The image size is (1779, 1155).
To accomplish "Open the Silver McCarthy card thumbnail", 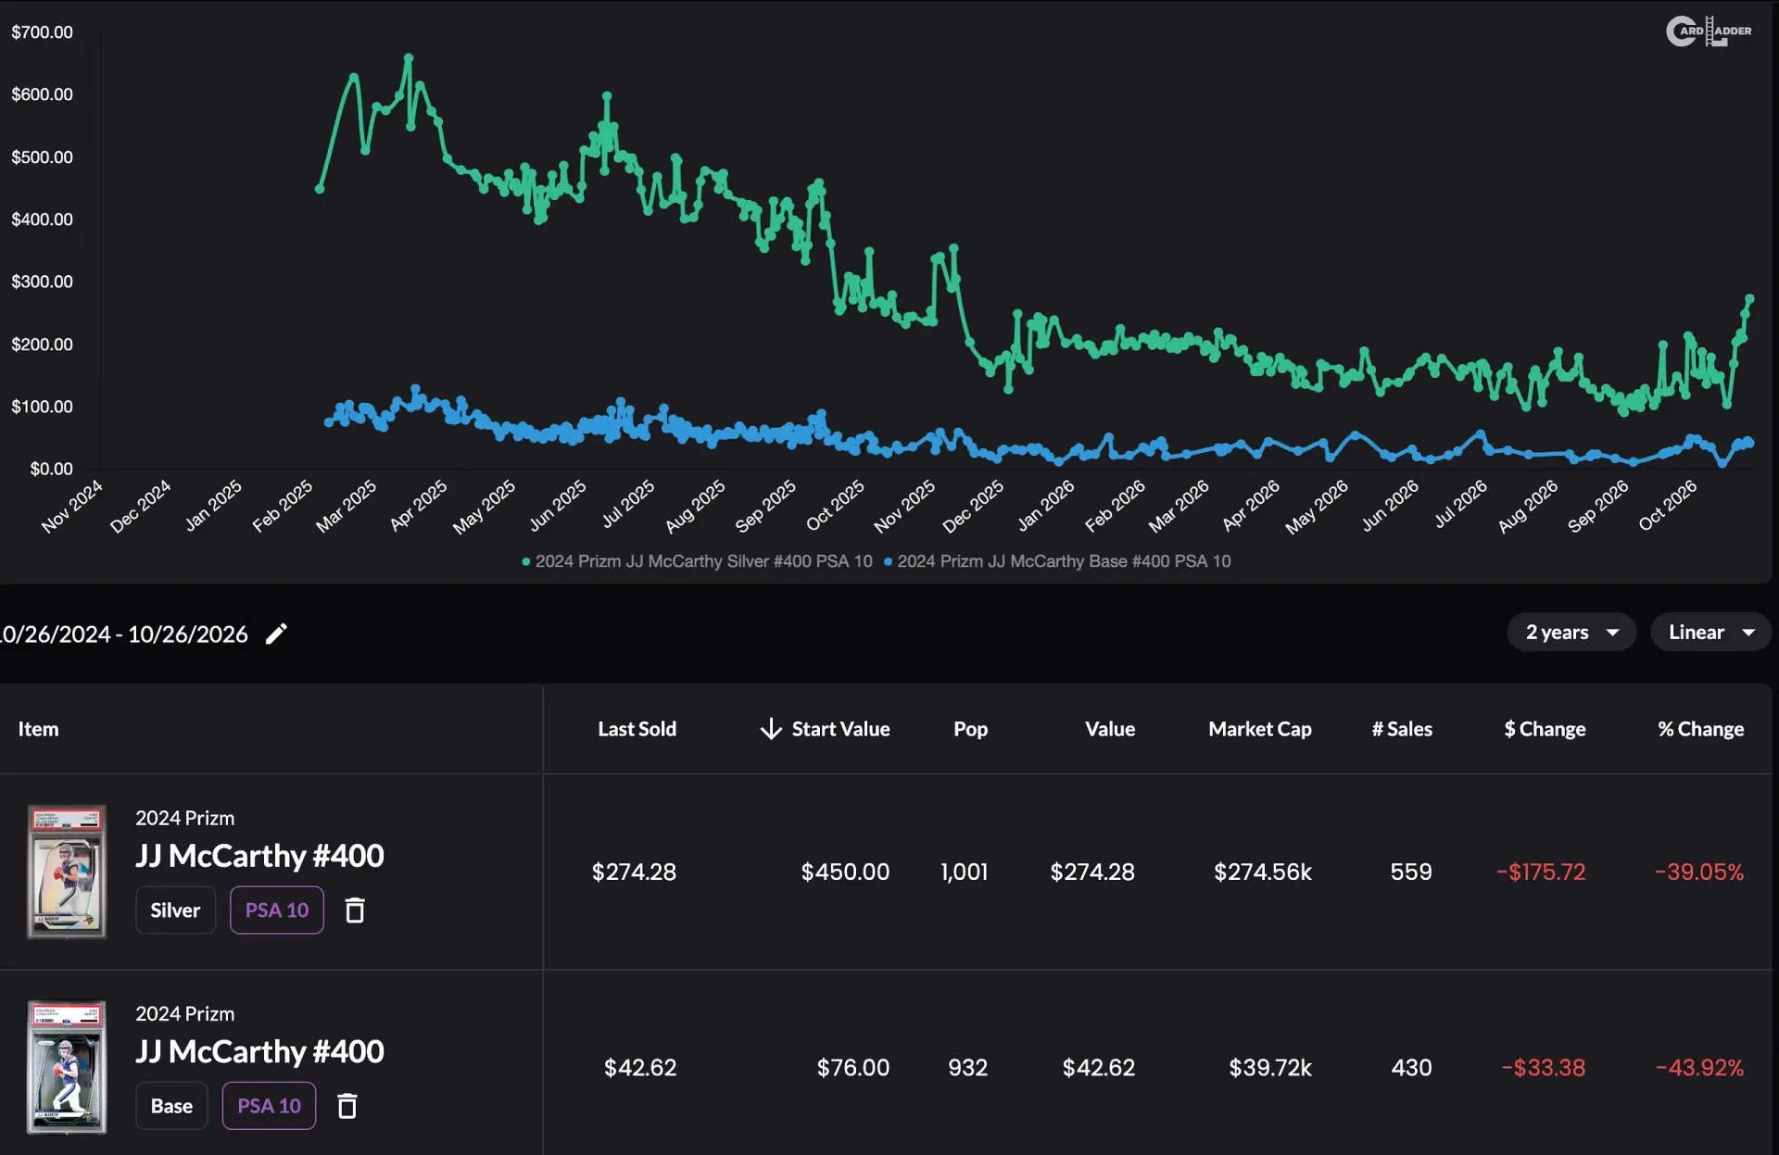I will click(66, 872).
